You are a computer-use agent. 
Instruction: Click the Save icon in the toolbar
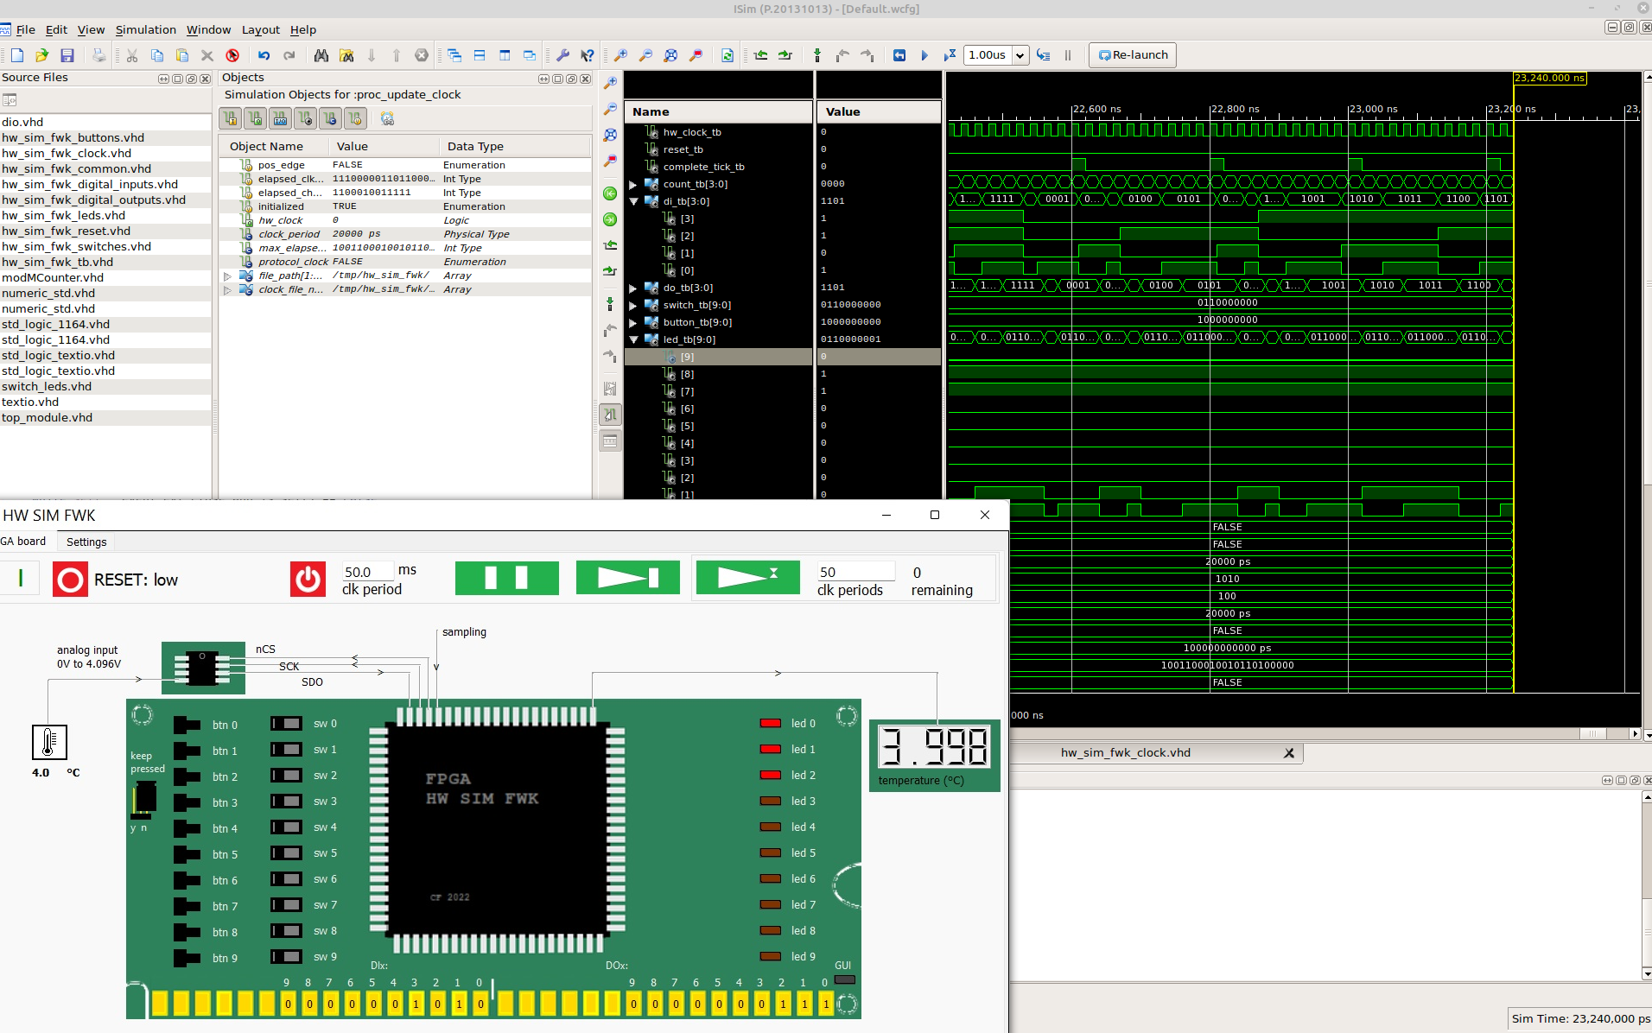point(67,55)
